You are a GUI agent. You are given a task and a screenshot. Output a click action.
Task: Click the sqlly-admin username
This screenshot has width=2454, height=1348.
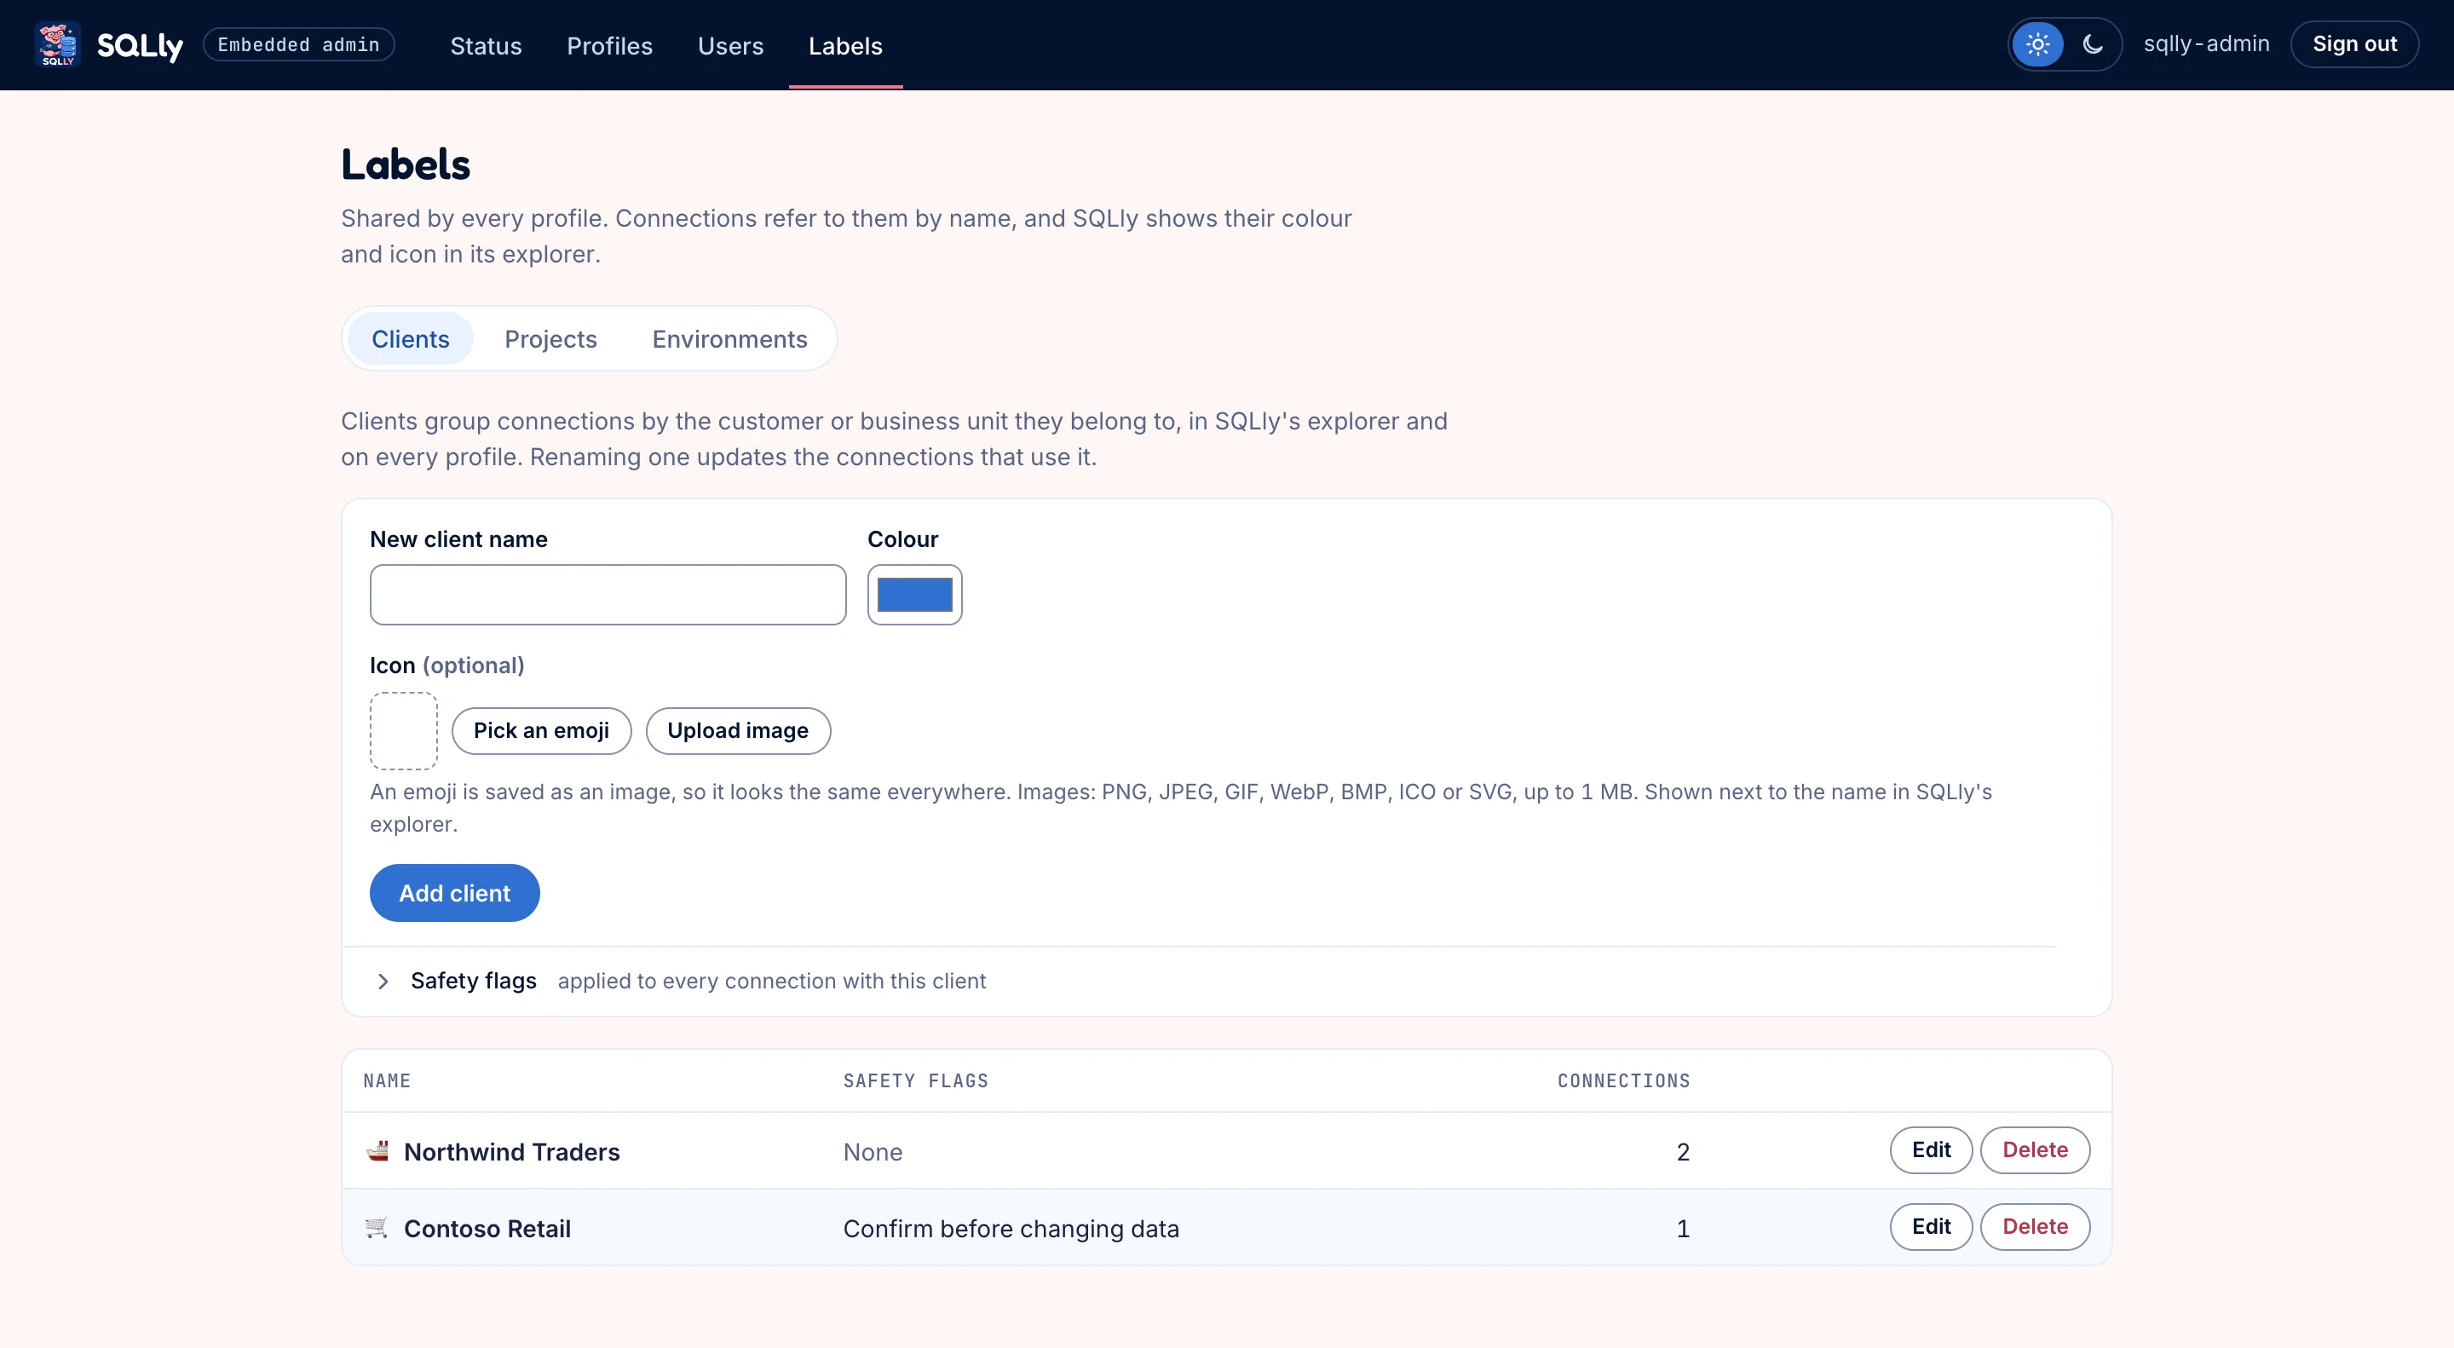click(2206, 45)
